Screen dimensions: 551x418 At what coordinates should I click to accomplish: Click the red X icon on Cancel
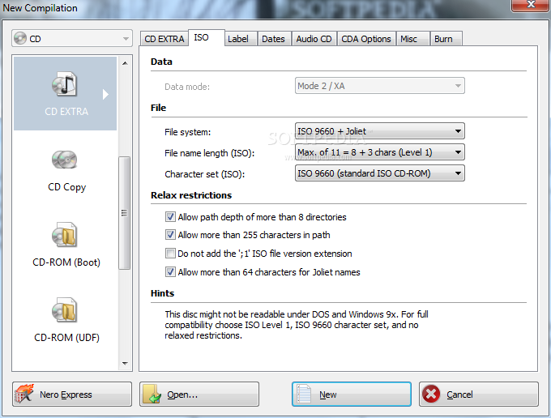[x=431, y=395]
